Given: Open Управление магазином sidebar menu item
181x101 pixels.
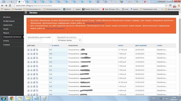Looking at the screenshot, I should [12, 37].
